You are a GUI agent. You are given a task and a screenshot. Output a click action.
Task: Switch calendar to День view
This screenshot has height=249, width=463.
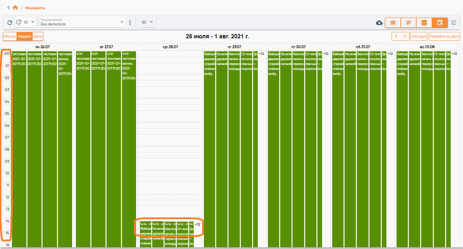tap(38, 36)
